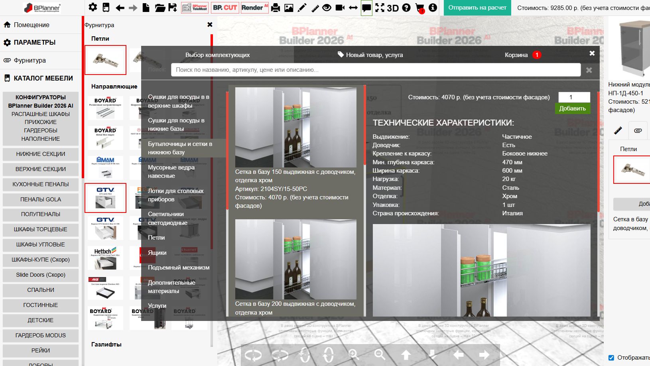This screenshot has height=366, width=650.
Task: Select КУХОННЫЕ ПЕНАЛЫ category
Action: (x=41, y=184)
